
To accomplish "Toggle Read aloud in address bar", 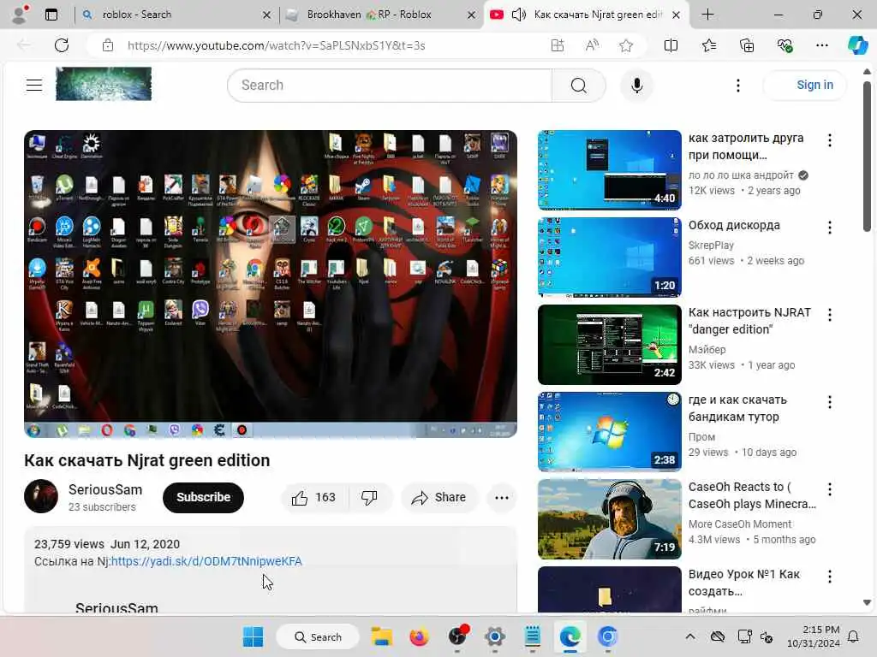I will 592,45.
